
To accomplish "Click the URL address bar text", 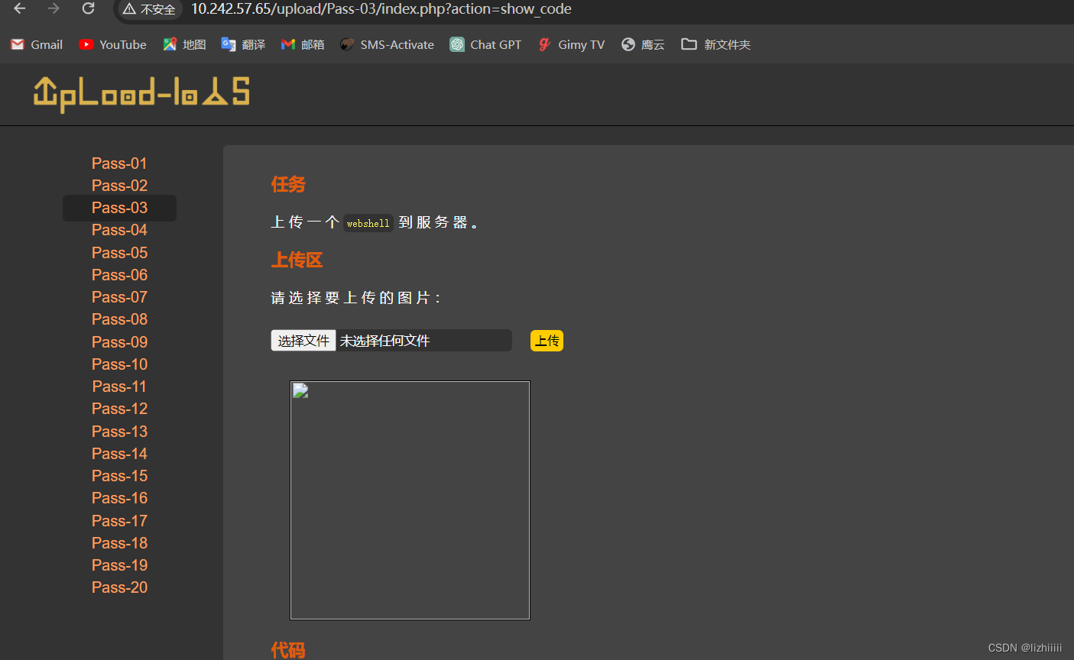I will [x=381, y=9].
